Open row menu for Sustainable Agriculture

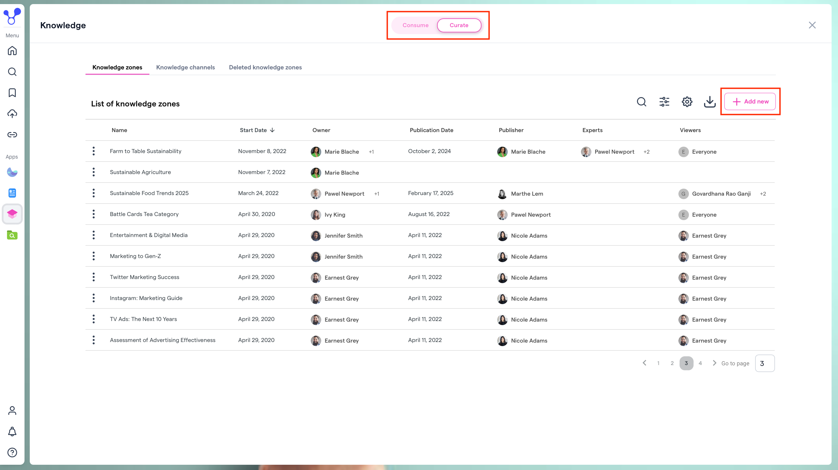pyautogui.click(x=94, y=172)
